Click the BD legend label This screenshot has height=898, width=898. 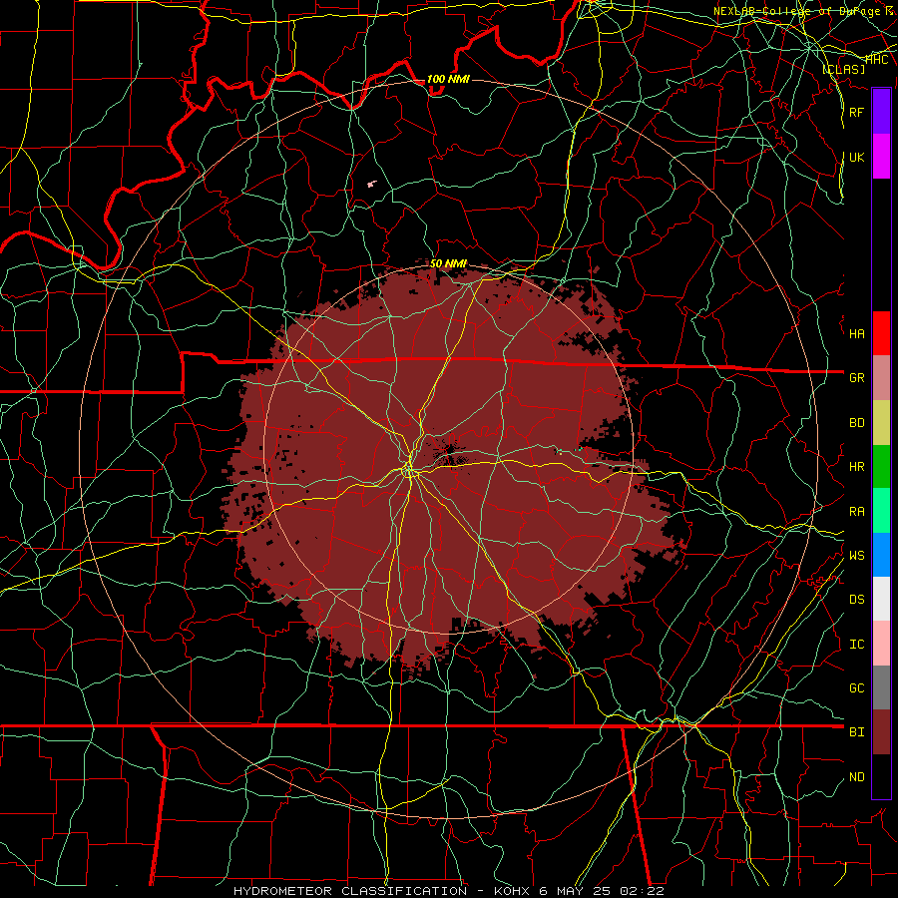[856, 423]
